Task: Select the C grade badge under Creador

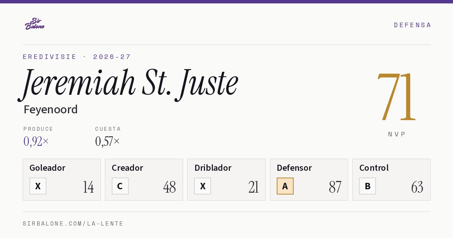Action: click(x=120, y=186)
